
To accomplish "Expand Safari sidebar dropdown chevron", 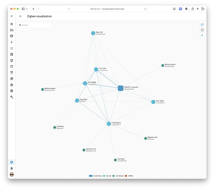I will point(27,9).
